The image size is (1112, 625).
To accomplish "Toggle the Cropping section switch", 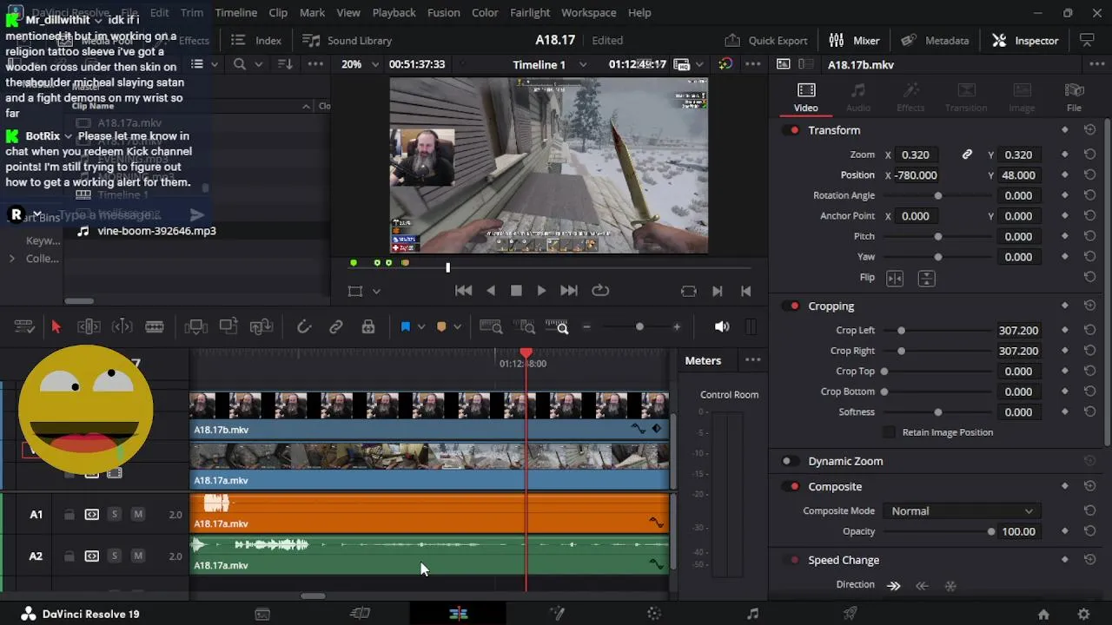I will [x=792, y=306].
